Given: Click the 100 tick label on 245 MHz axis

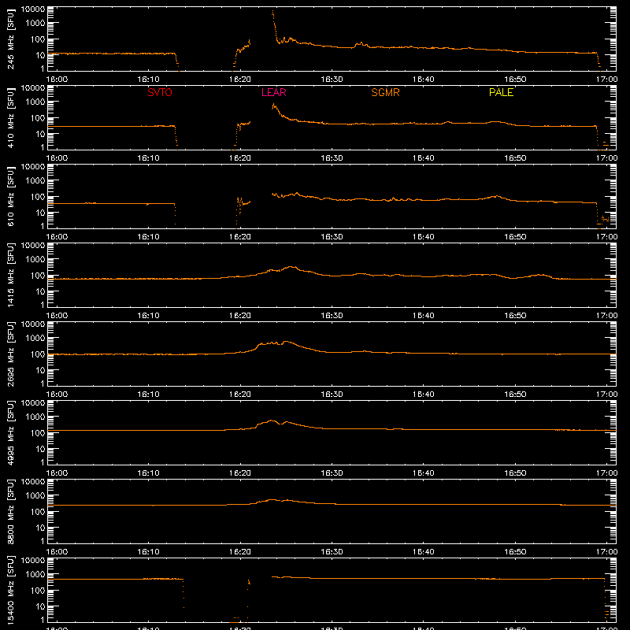Looking at the screenshot, I should (38, 39).
